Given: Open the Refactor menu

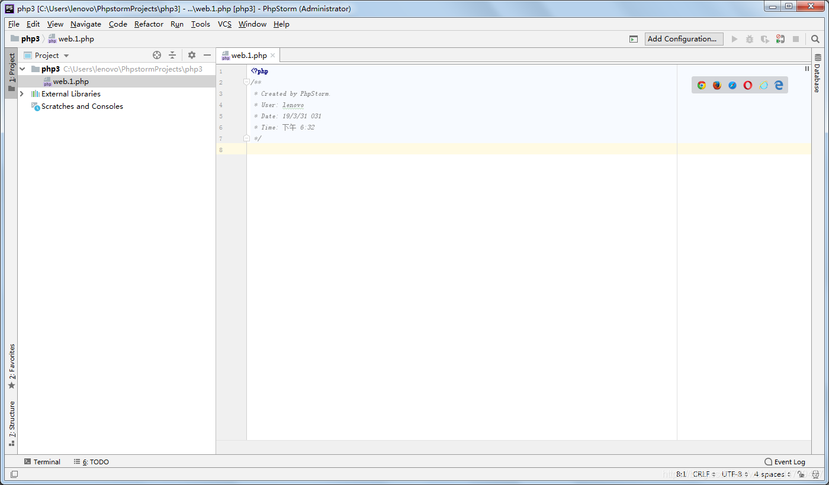Looking at the screenshot, I should [x=149, y=24].
